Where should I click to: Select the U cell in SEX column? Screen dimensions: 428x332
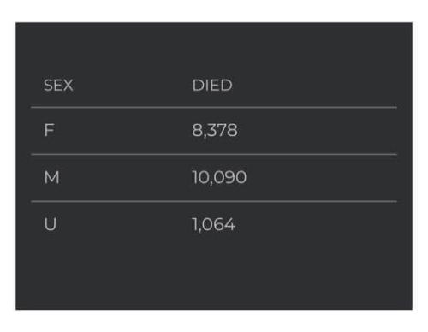(51, 224)
